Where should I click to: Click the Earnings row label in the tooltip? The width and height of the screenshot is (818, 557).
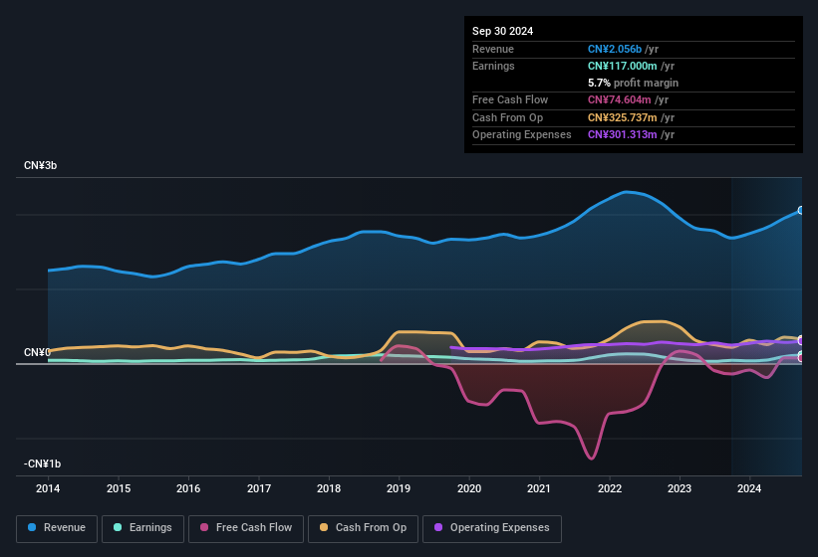493,66
